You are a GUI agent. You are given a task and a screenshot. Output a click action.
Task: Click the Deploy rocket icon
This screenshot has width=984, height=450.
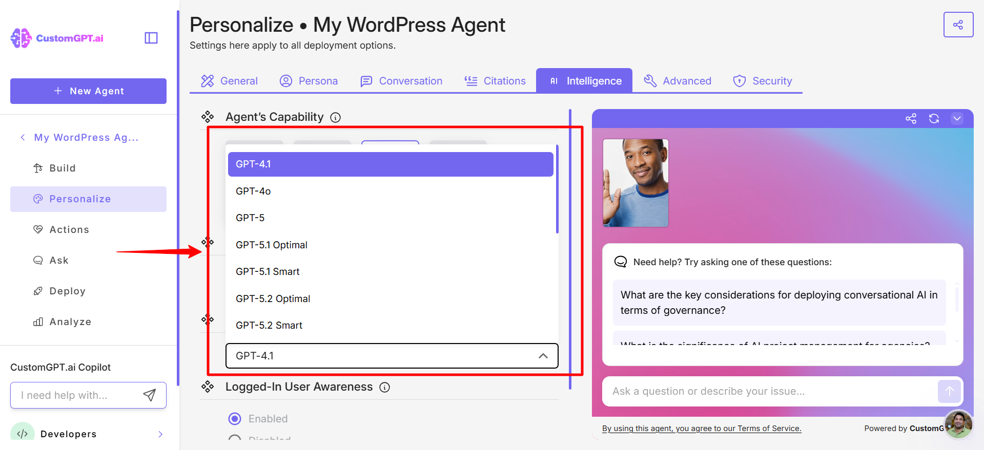click(x=38, y=291)
